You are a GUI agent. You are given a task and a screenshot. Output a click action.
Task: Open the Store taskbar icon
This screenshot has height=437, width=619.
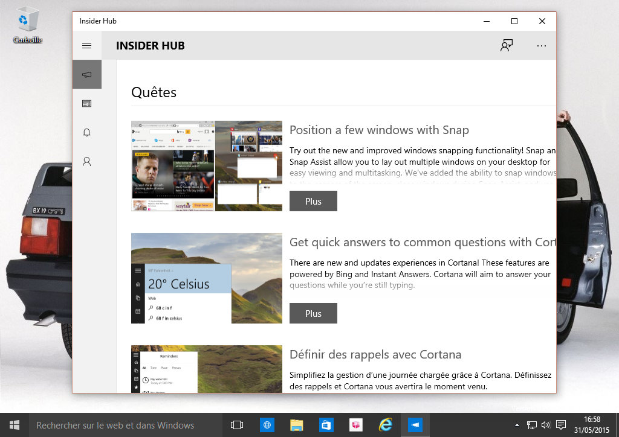click(326, 425)
